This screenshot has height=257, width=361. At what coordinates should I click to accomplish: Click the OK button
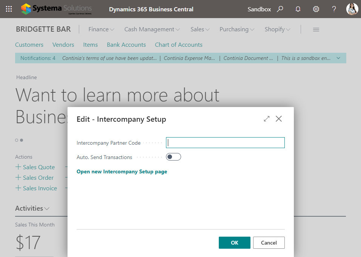234,243
